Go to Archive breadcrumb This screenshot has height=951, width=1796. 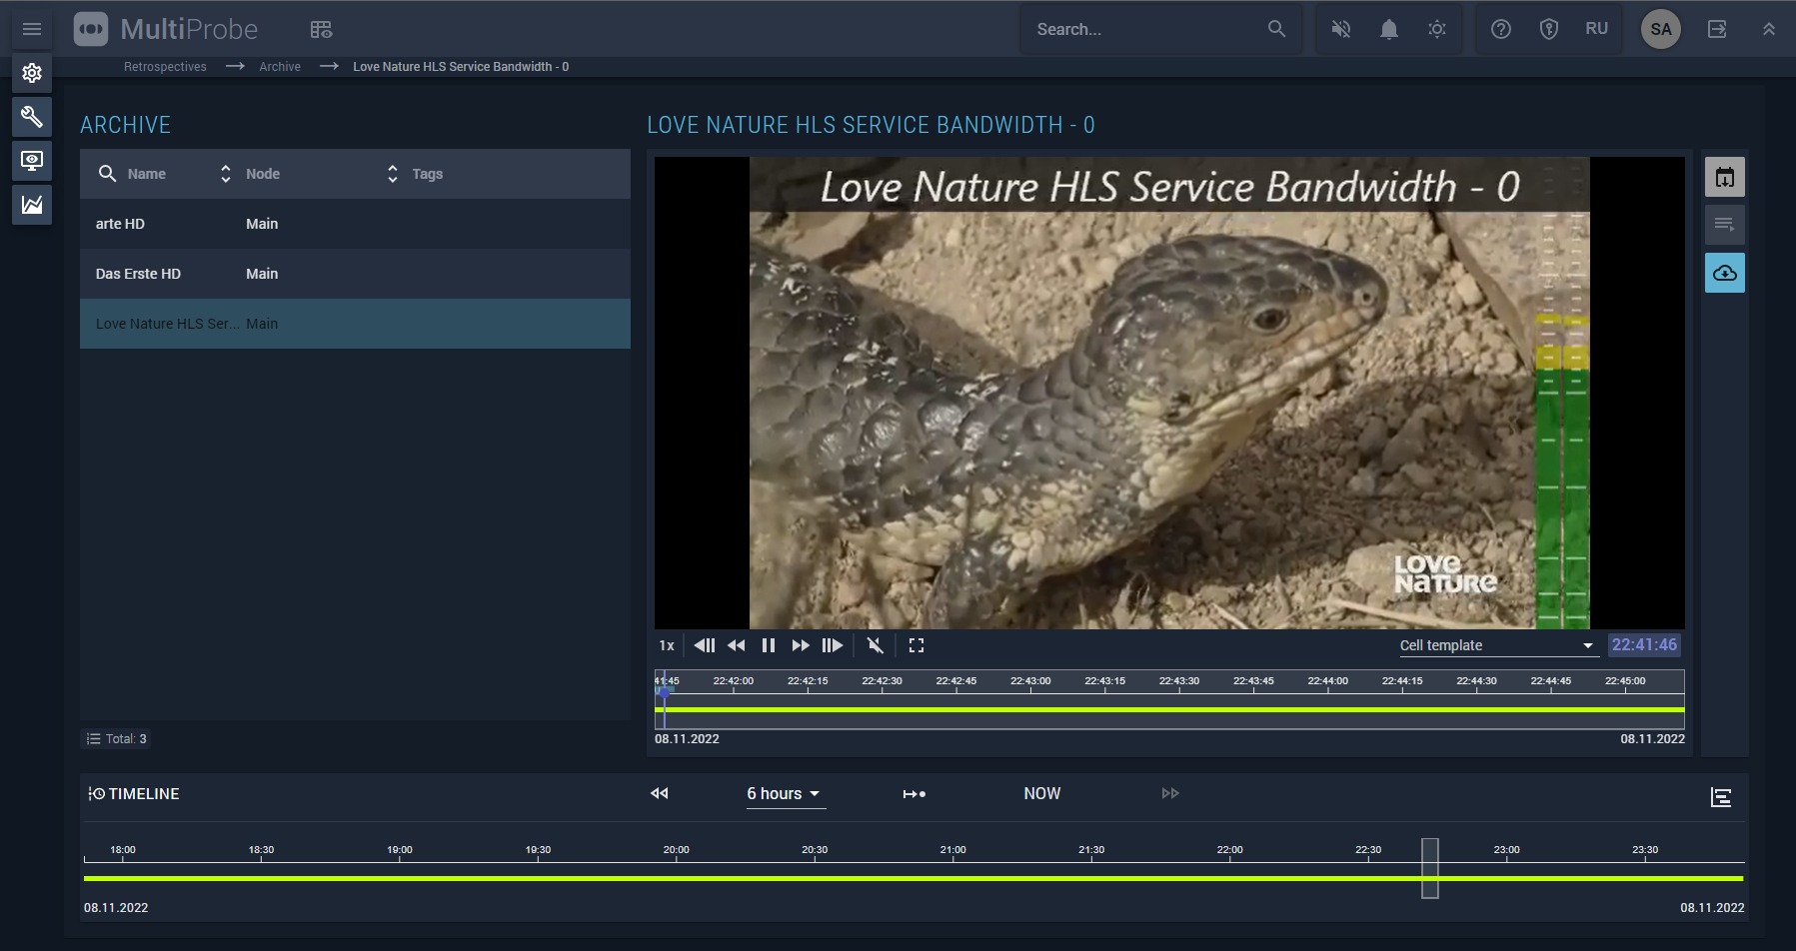(280, 67)
